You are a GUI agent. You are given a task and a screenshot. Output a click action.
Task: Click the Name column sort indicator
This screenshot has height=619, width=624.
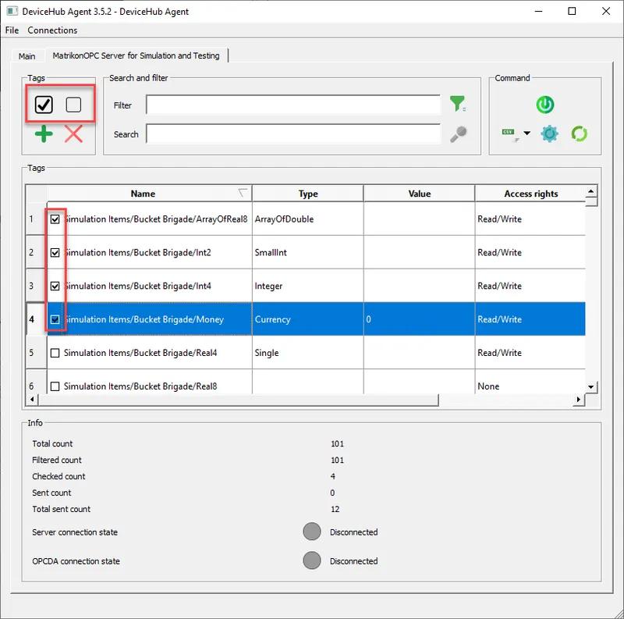[x=243, y=192]
